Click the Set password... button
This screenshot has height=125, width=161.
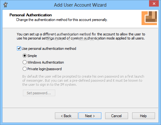click(x=39, y=93)
